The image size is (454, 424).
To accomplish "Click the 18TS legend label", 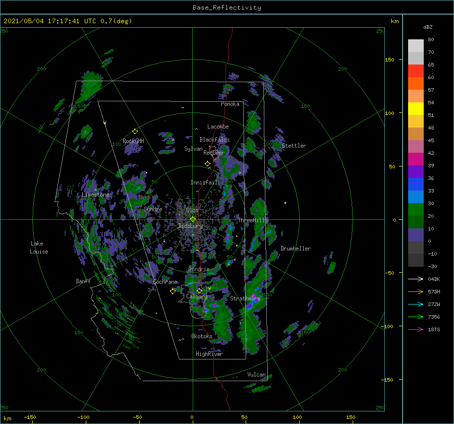I will click(x=434, y=329).
